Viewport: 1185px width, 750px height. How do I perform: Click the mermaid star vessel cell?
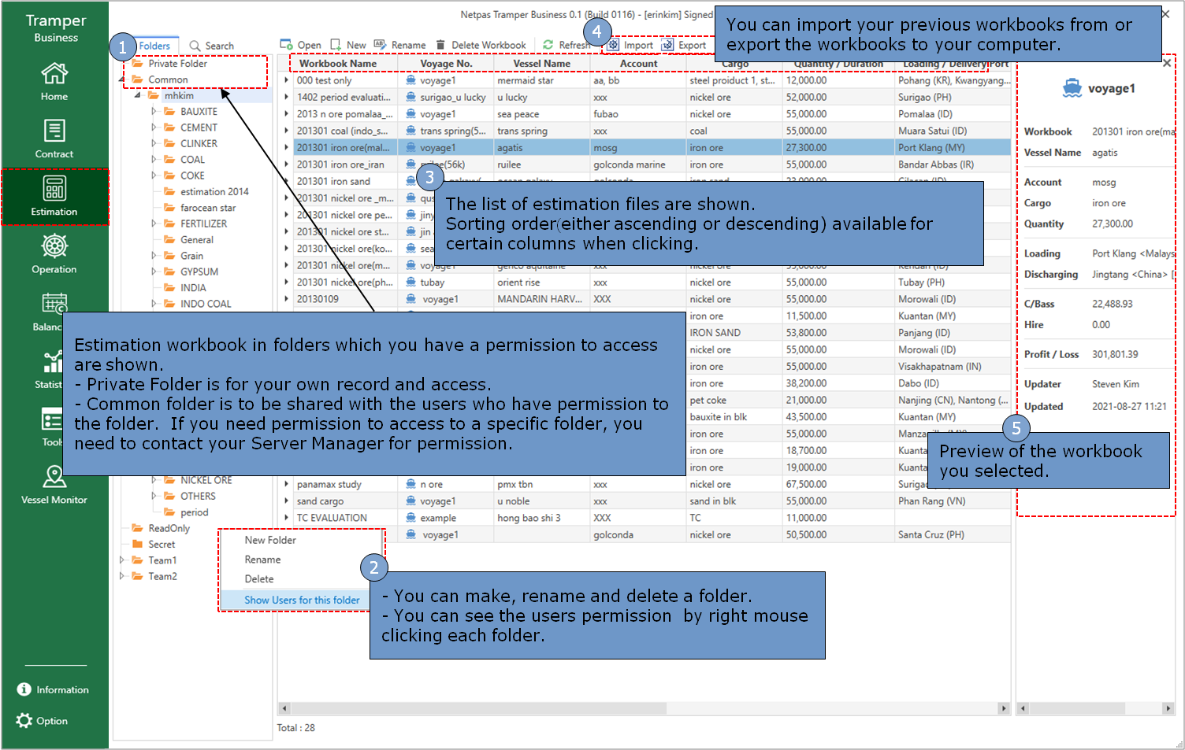pos(541,80)
